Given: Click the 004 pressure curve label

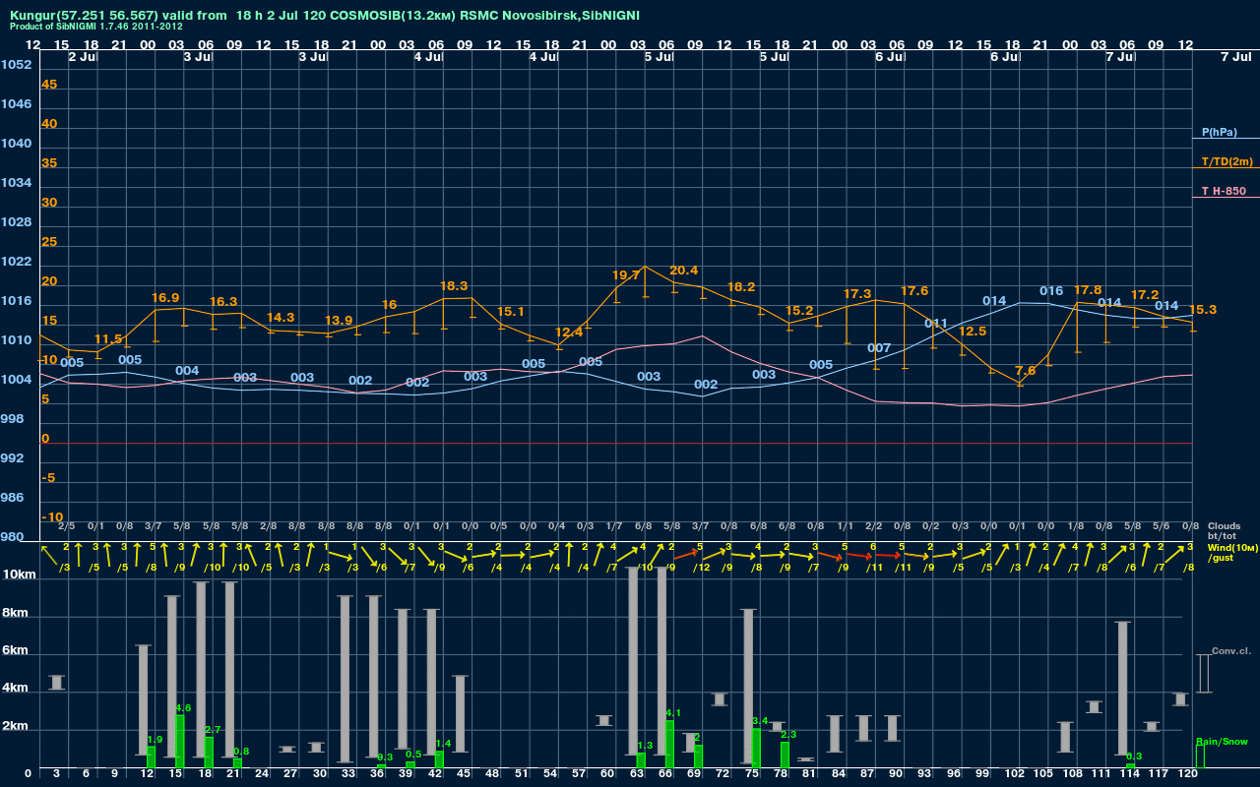Looking at the screenshot, I should coord(187,371).
